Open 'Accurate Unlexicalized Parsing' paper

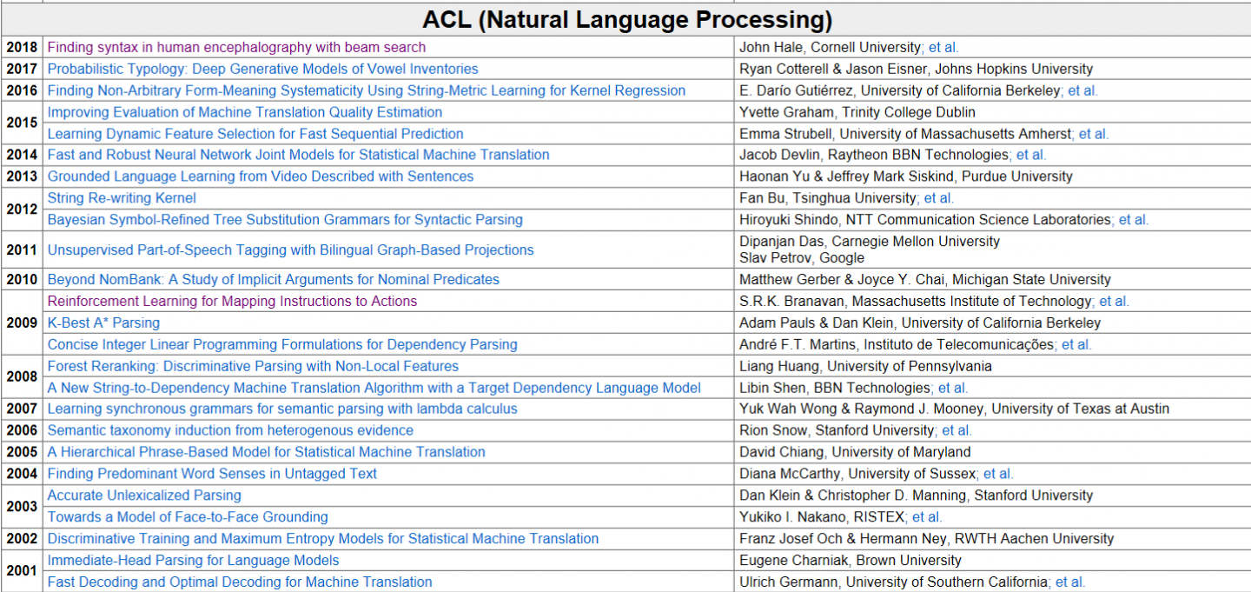[144, 496]
